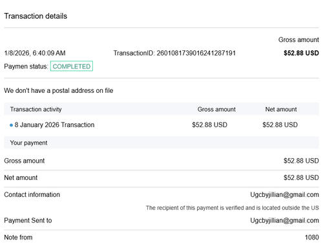Screen dimensions: 323x251
Task: Select the TransactionID 2601081739016241287191 text
Action: pyautogui.click(x=174, y=53)
